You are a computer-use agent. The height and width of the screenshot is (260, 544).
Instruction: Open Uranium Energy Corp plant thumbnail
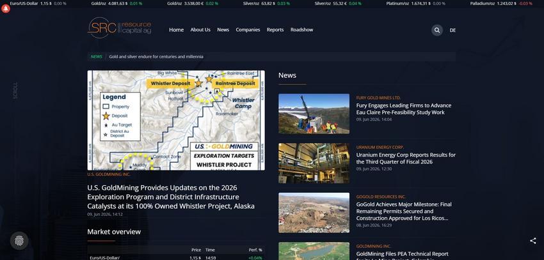point(314,163)
